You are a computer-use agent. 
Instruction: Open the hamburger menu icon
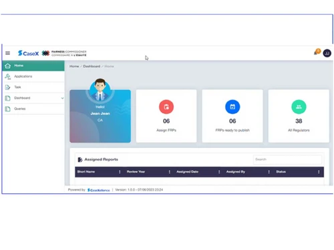pyautogui.click(x=7, y=53)
